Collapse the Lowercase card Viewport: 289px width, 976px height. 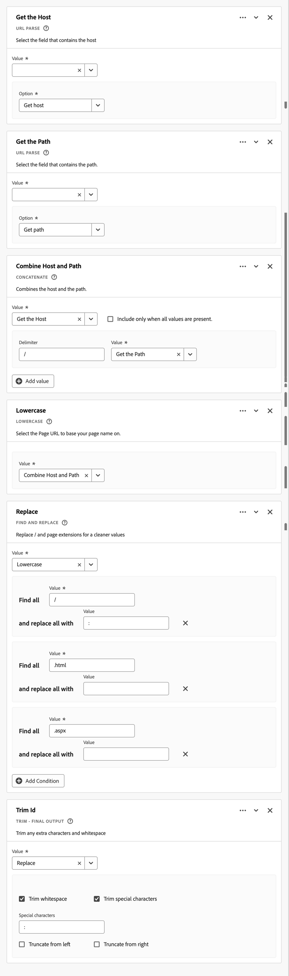pos(256,411)
